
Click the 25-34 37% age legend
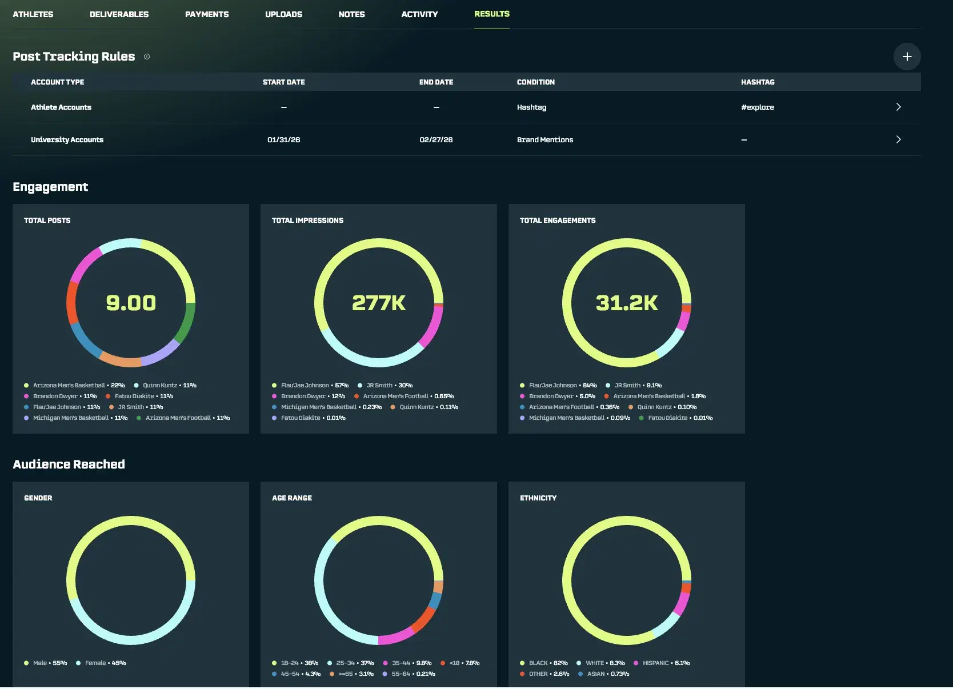[x=351, y=663]
